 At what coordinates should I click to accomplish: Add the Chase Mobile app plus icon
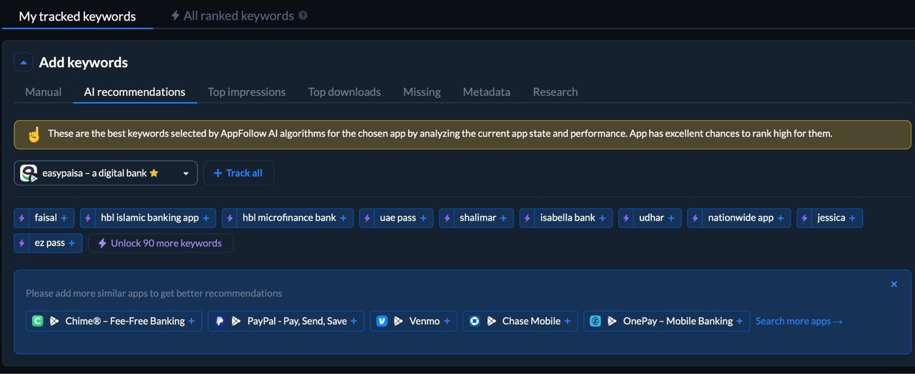point(567,321)
